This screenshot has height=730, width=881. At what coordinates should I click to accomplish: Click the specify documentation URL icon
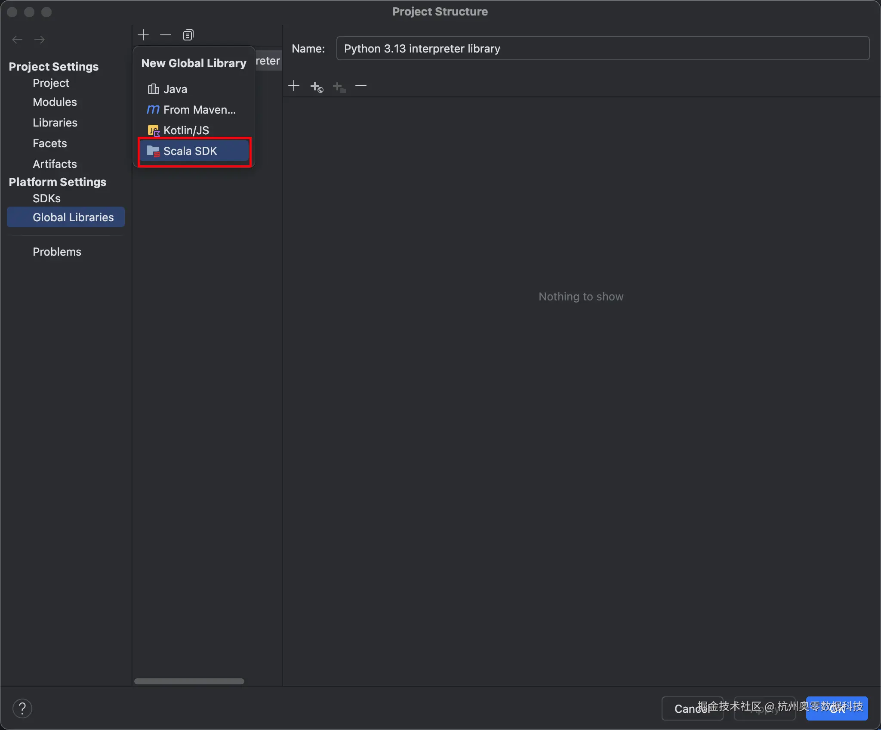[317, 87]
